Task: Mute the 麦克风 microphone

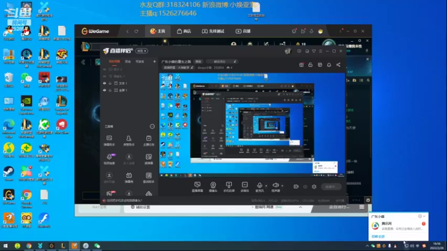Action: [x=259, y=187]
